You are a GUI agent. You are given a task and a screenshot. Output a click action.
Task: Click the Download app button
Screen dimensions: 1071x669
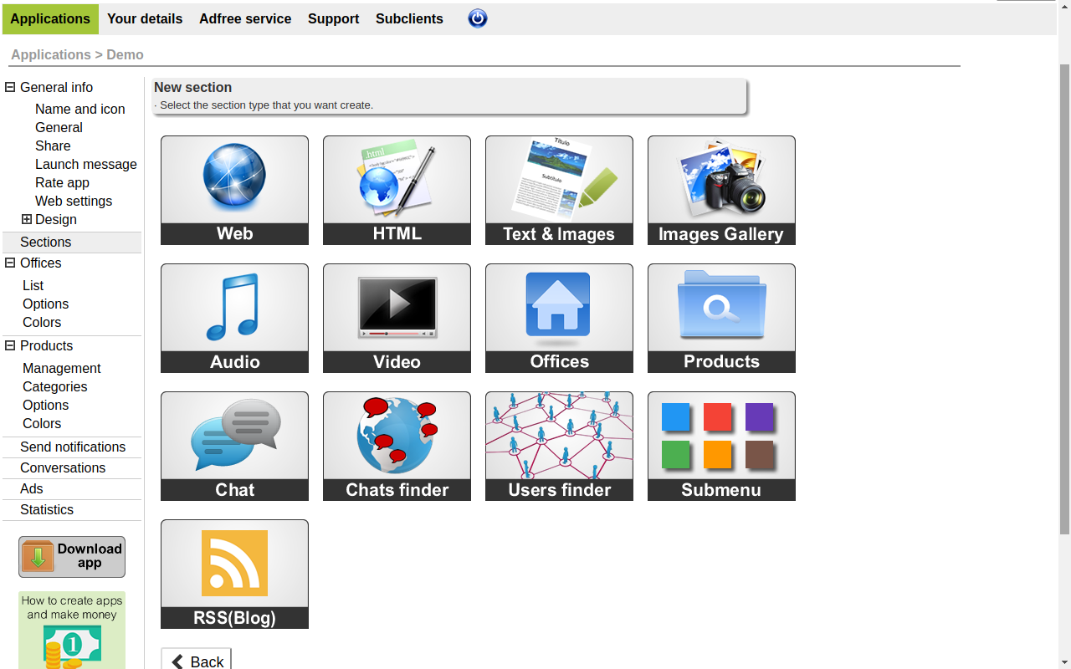pyautogui.click(x=72, y=557)
